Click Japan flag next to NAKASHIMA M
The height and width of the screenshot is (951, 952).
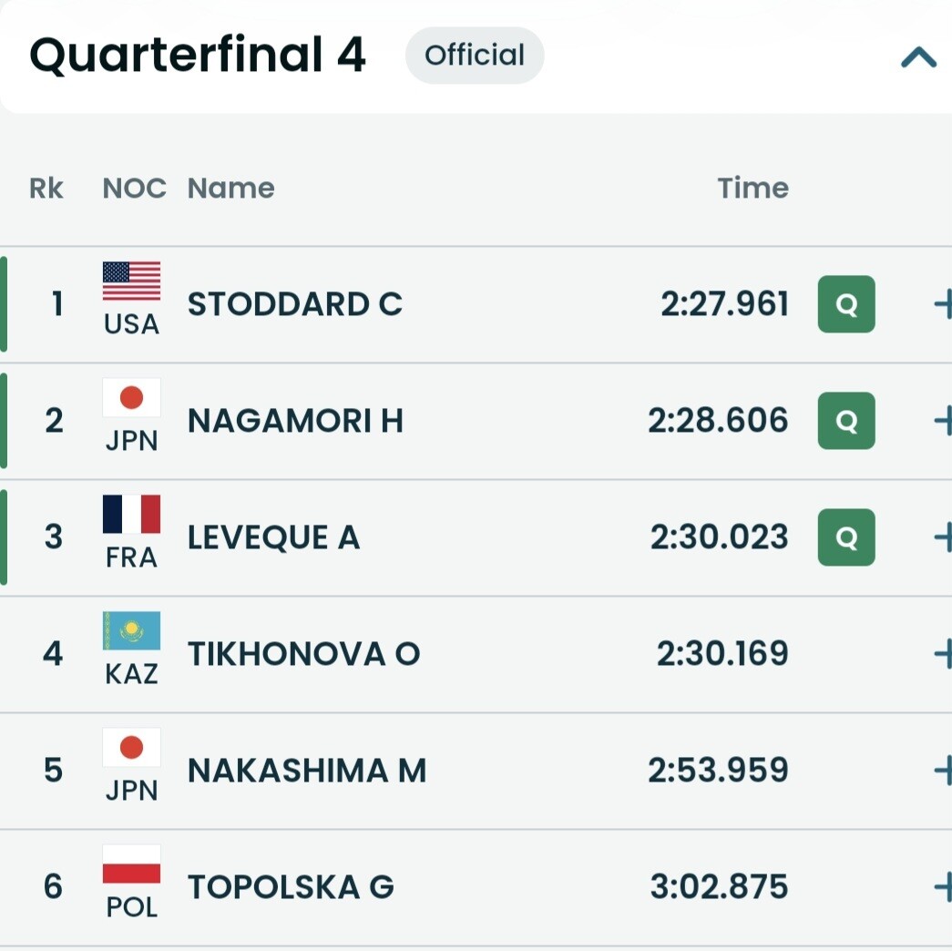[131, 748]
